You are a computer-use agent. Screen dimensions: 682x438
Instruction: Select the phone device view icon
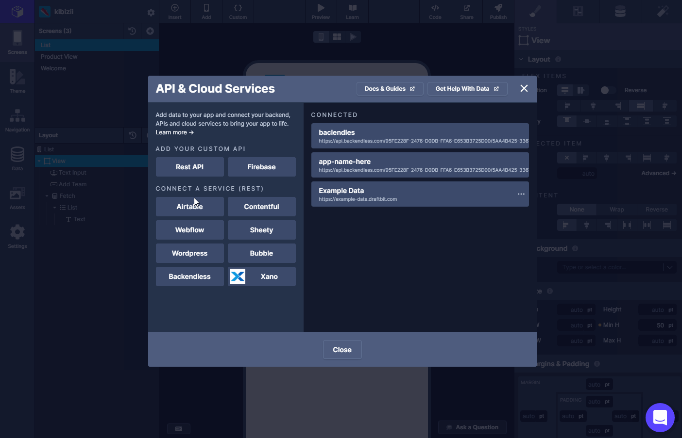(x=321, y=37)
